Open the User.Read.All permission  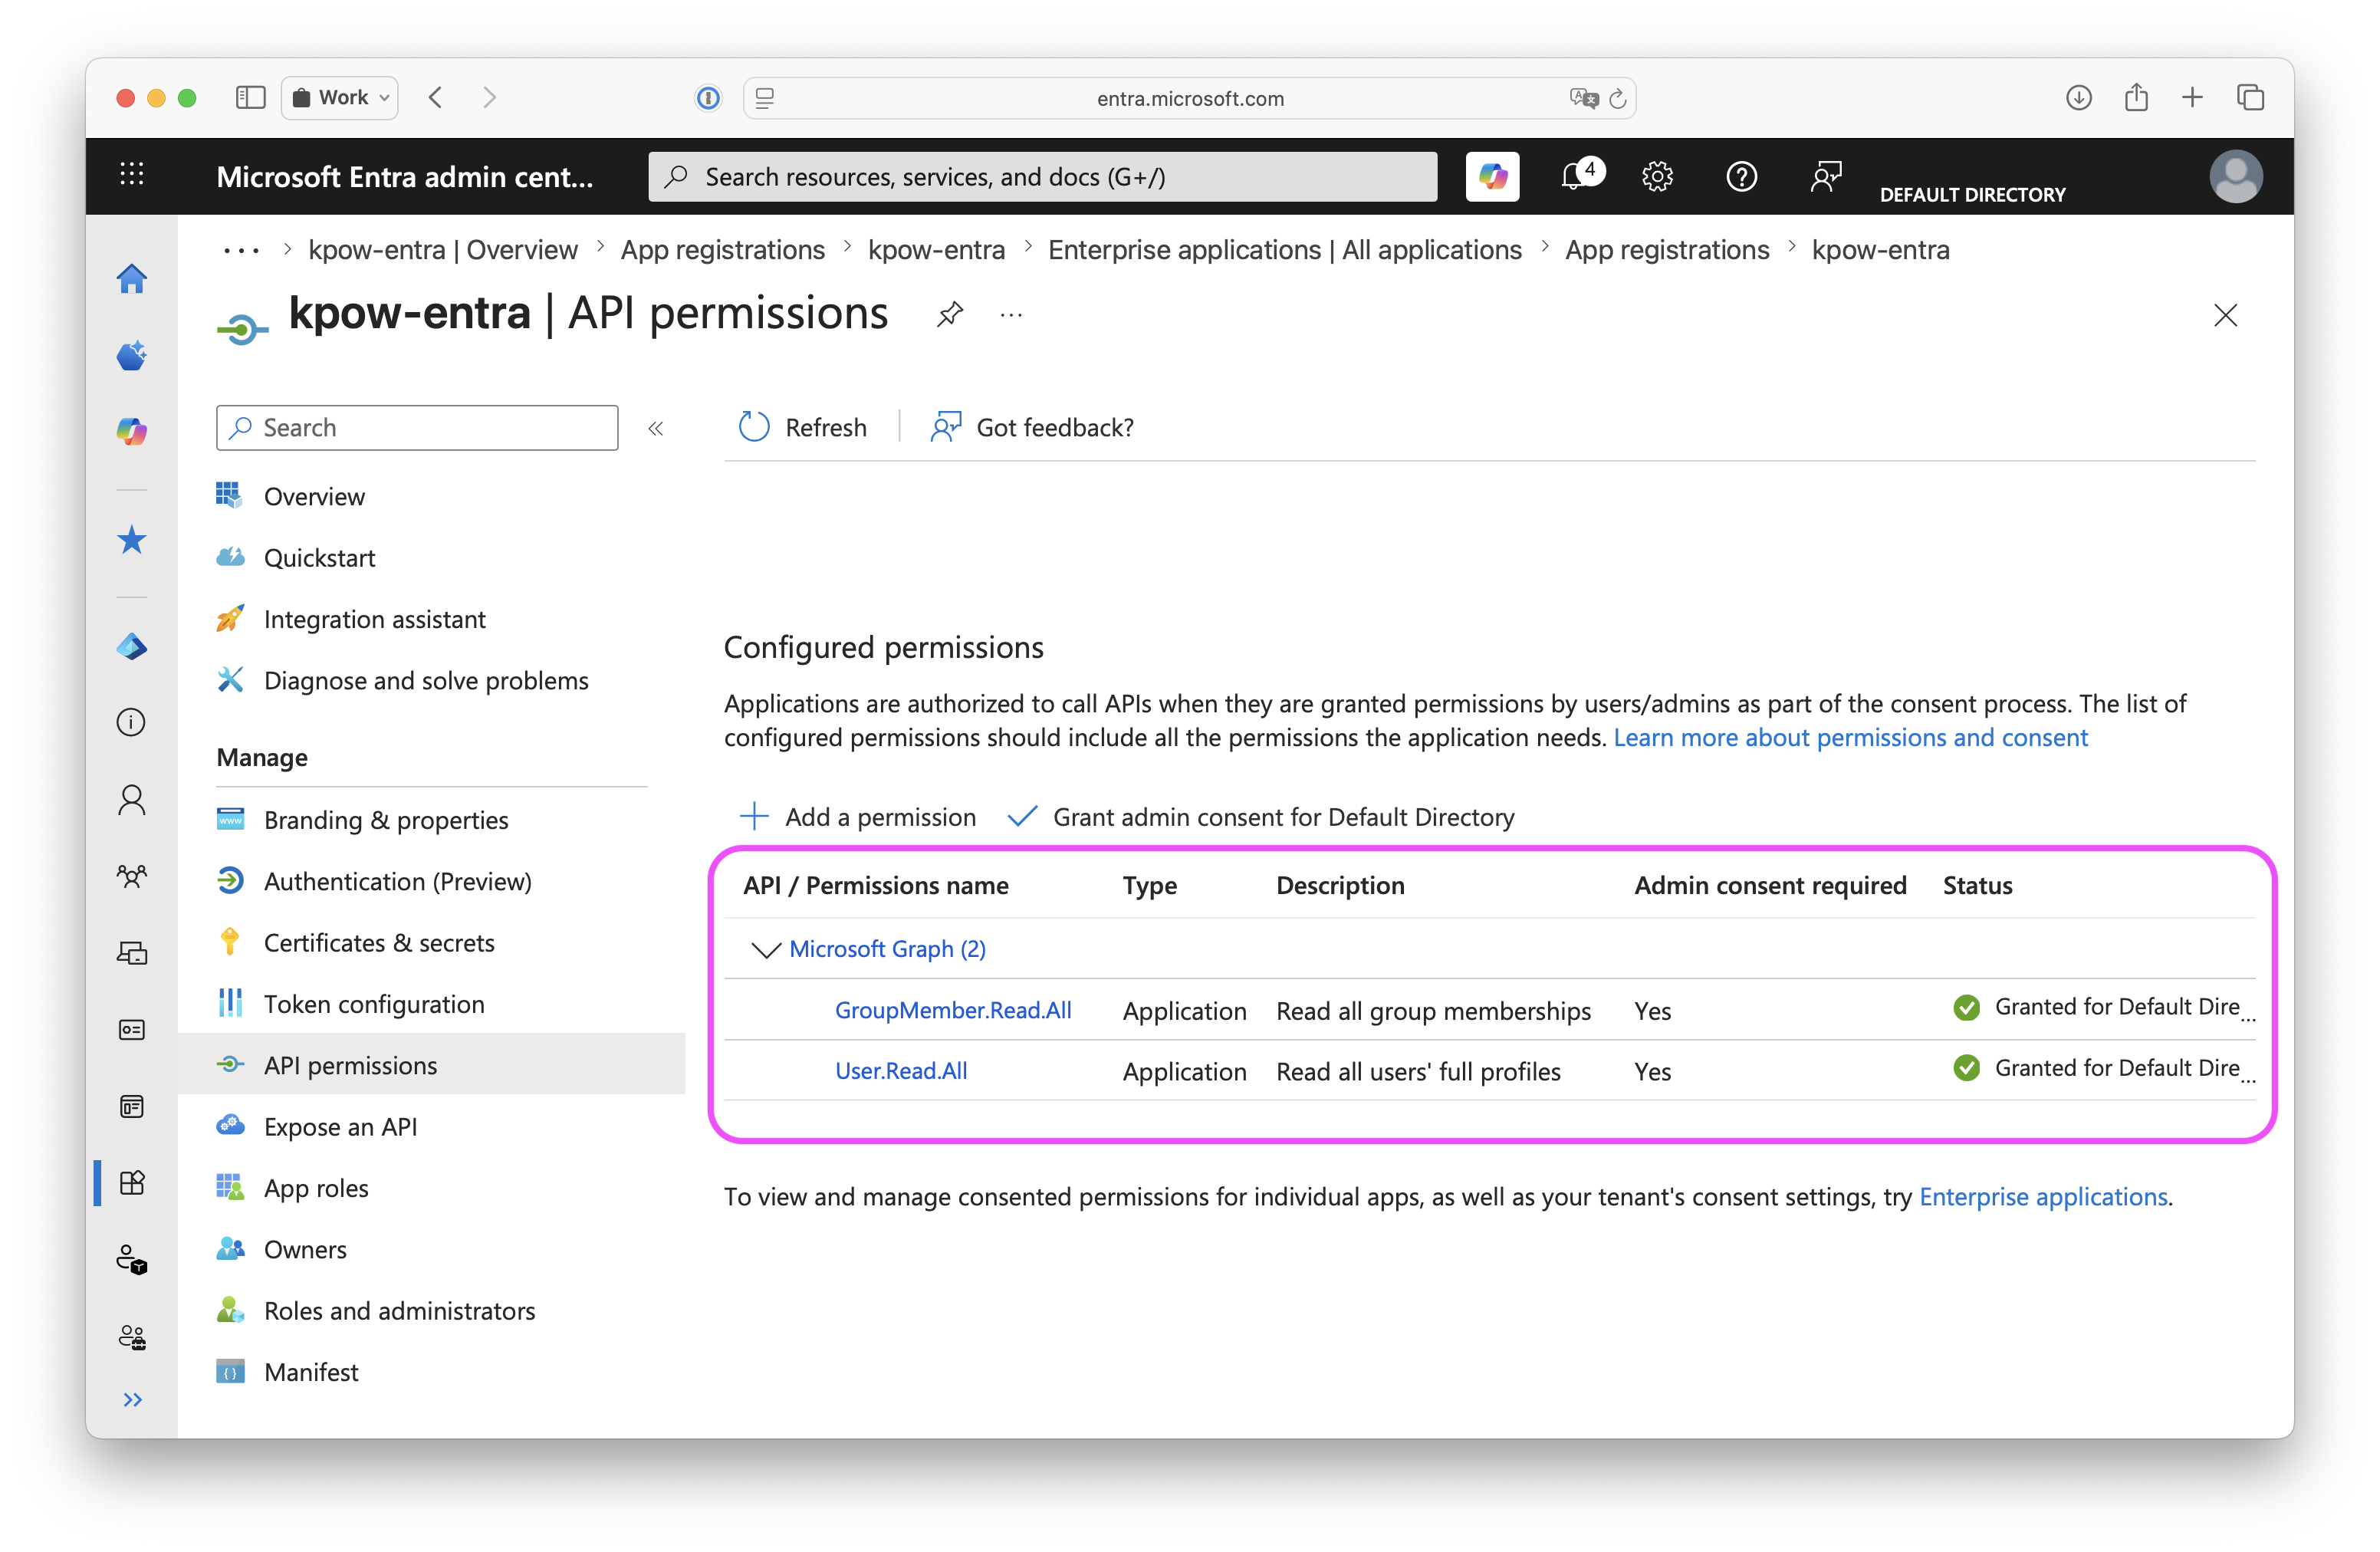tap(901, 1070)
